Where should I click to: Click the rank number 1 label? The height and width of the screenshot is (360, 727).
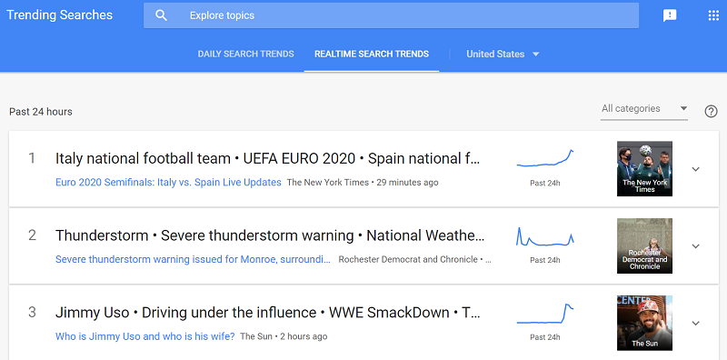click(x=32, y=158)
